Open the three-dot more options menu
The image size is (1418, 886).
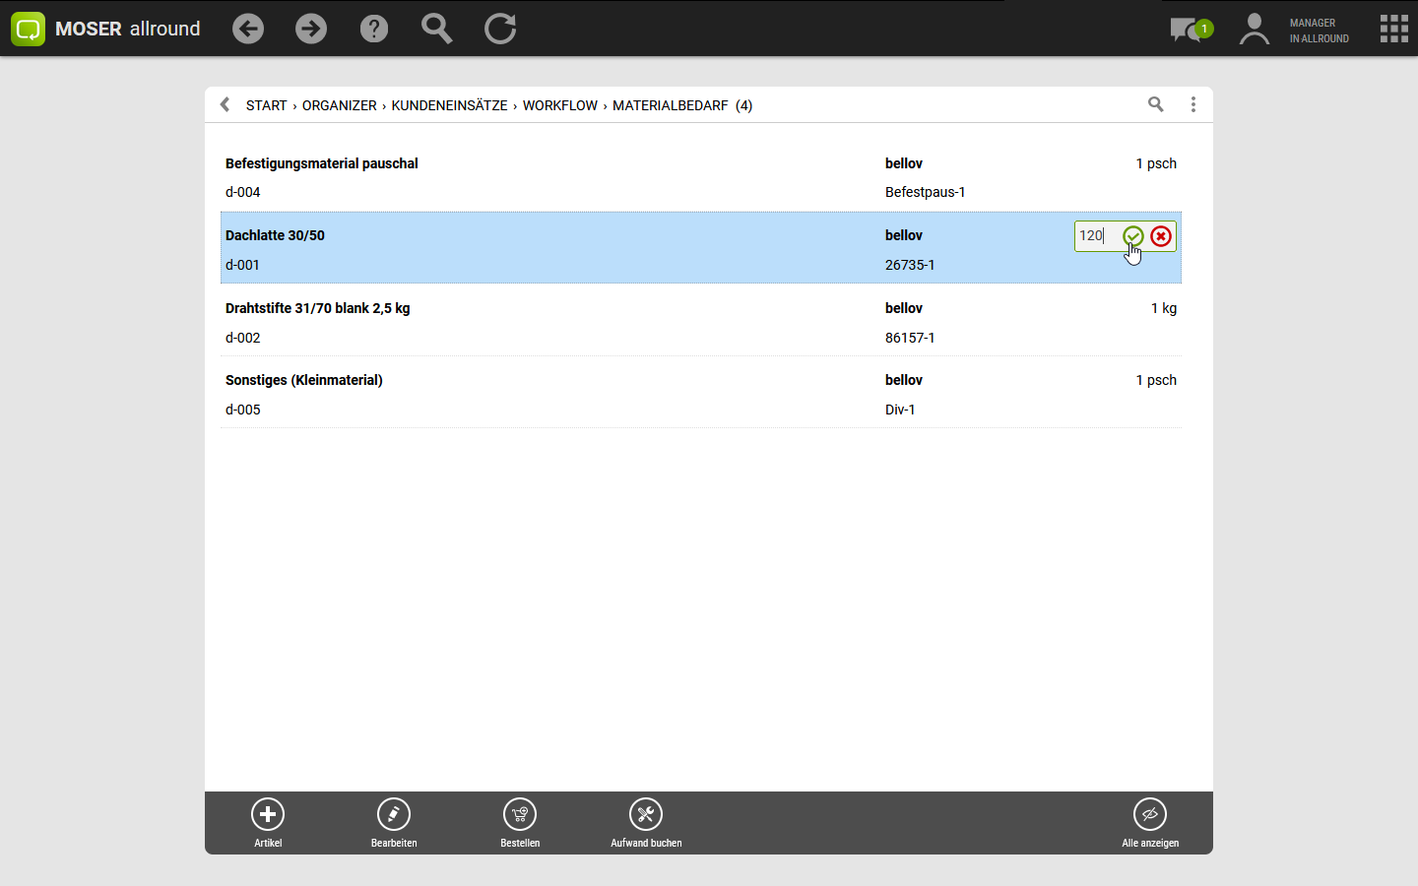pyautogui.click(x=1193, y=104)
